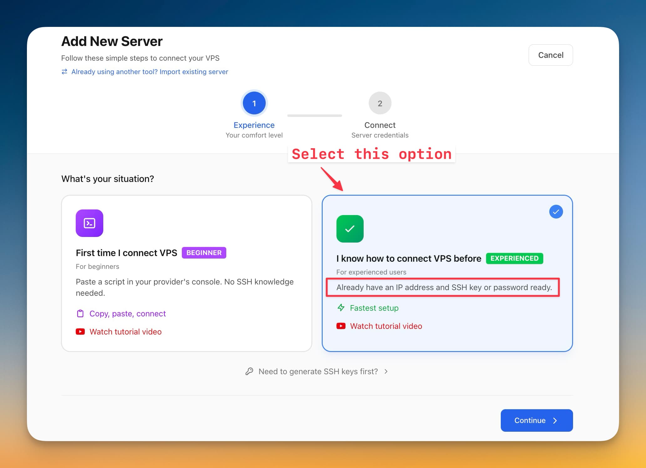The height and width of the screenshot is (468, 646).
Task: Click the key icon near SSH keys question
Action: (249, 371)
